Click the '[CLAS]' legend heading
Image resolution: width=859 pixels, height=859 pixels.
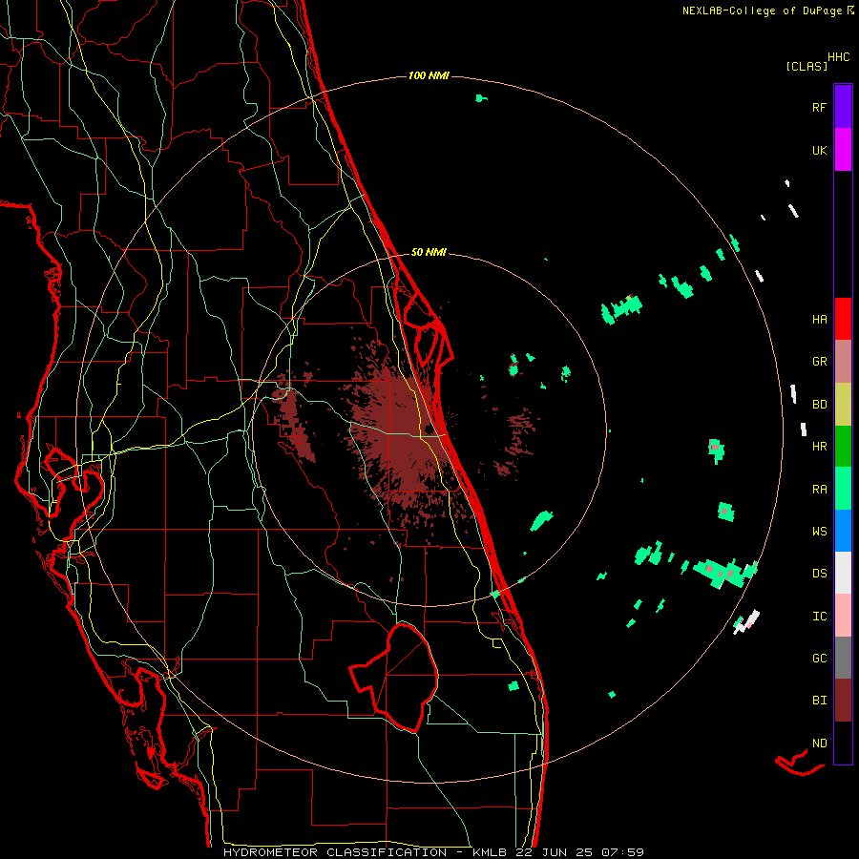click(807, 67)
